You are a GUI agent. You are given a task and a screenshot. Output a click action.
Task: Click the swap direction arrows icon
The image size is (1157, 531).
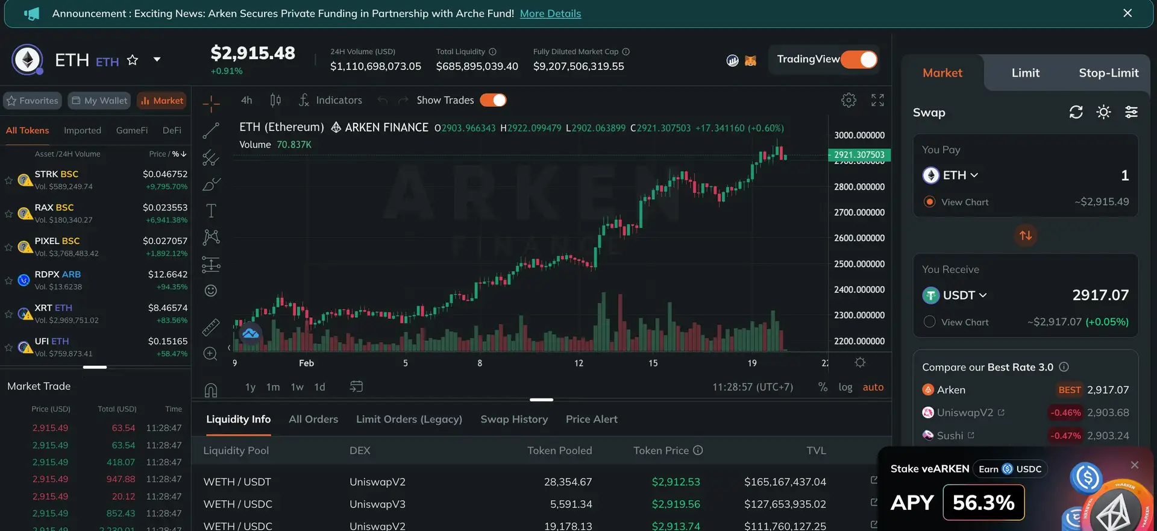(x=1025, y=235)
